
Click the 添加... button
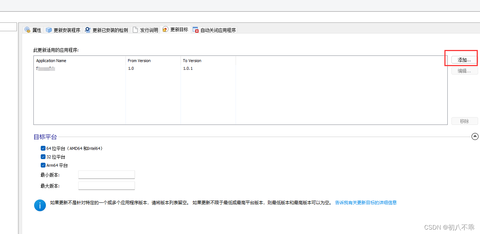tap(464, 60)
